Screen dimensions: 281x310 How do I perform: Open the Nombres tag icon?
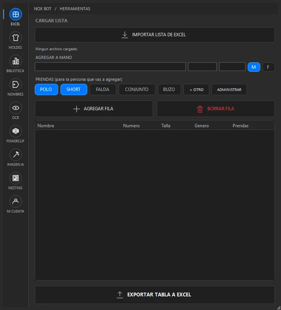(x=15, y=85)
